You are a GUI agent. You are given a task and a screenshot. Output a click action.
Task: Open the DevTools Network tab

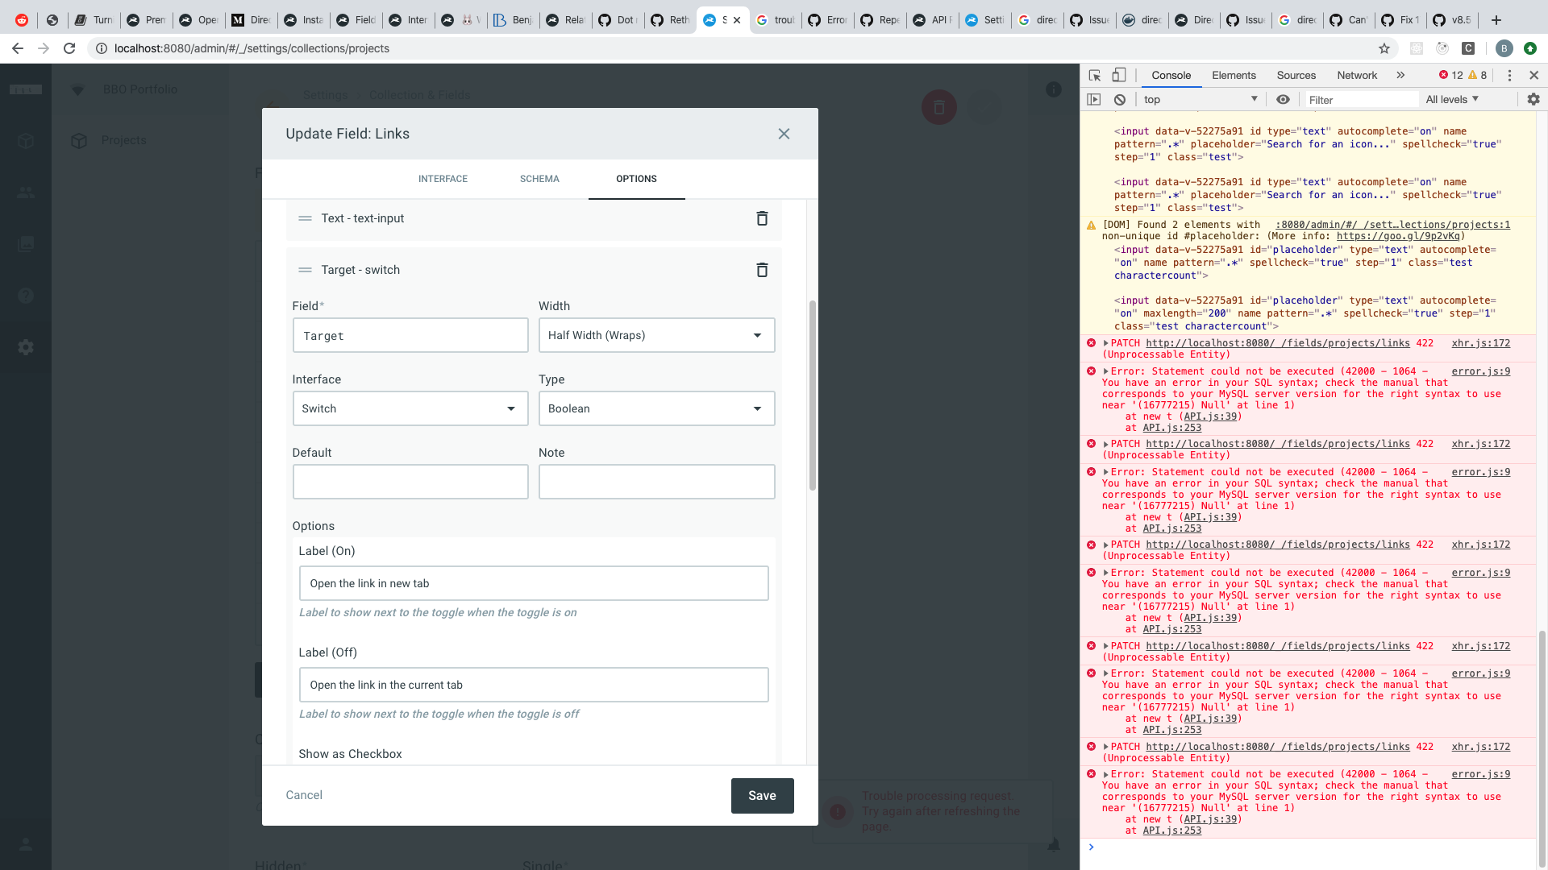click(x=1357, y=75)
